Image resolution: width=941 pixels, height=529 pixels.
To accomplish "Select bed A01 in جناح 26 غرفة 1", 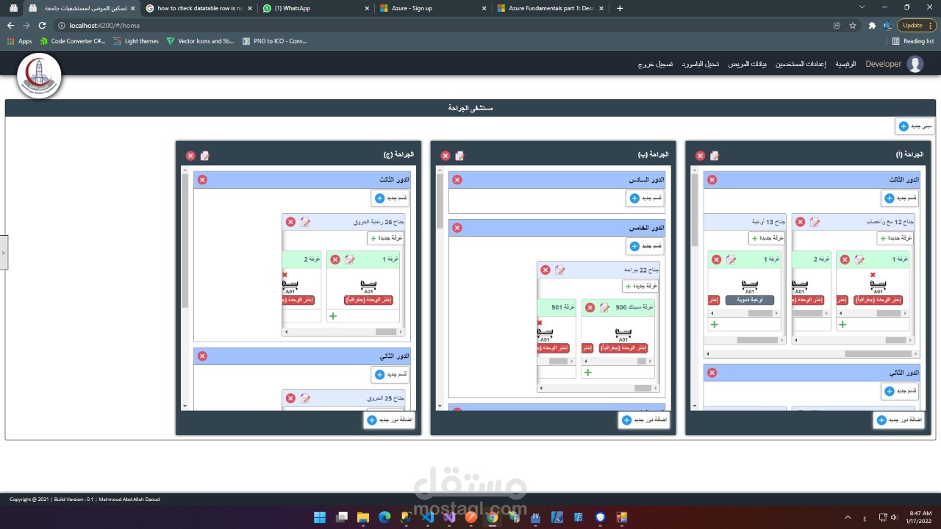I will (x=368, y=286).
